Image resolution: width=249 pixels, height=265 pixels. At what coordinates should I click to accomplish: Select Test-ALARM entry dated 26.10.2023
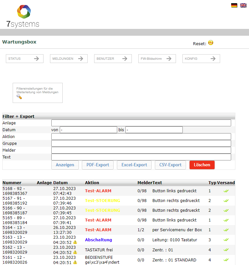coord(98,230)
